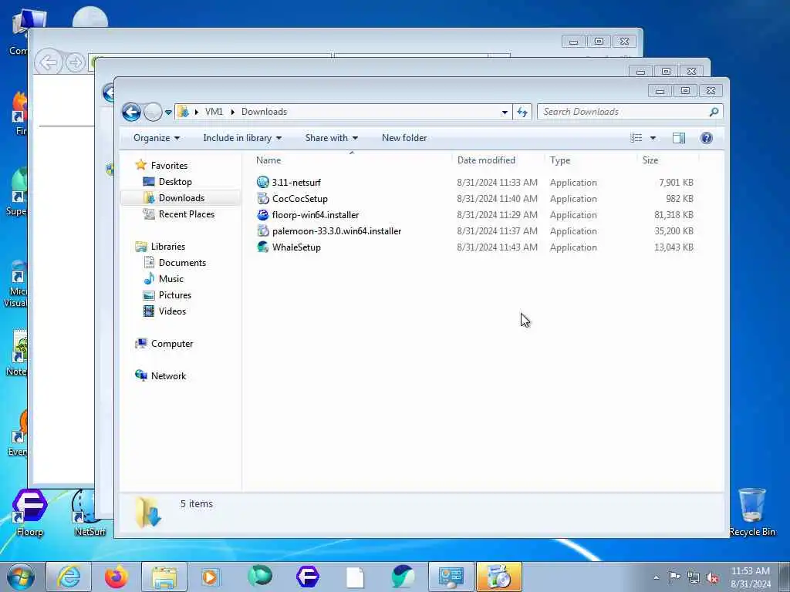Select Network in navigation pane
This screenshot has width=790, height=592.
[x=168, y=375]
